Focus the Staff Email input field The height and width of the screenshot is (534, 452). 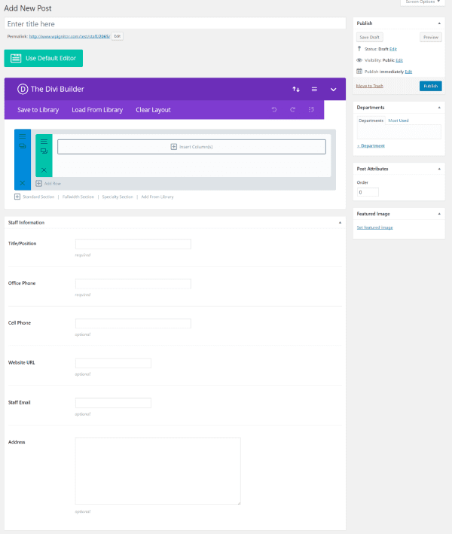point(113,403)
